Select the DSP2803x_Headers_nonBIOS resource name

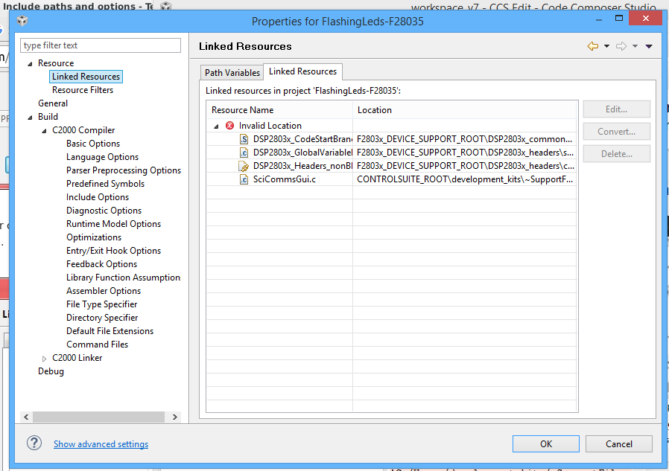tap(302, 166)
